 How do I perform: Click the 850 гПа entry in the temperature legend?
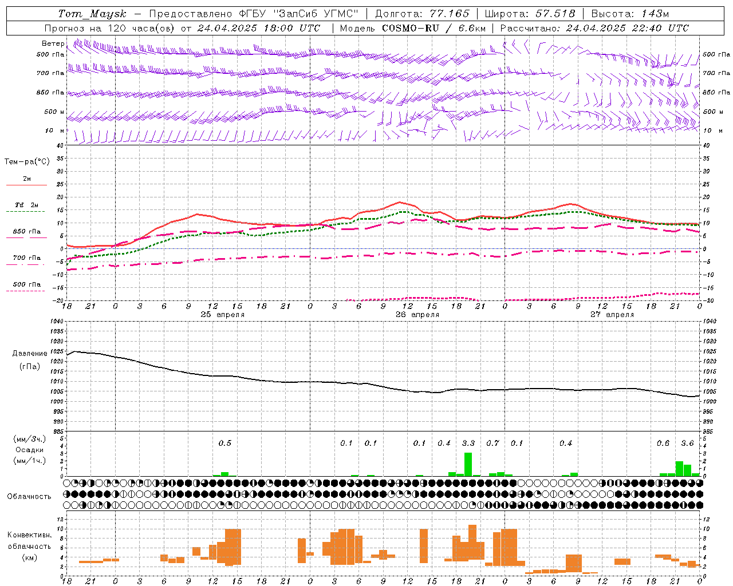[x=26, y=232]
